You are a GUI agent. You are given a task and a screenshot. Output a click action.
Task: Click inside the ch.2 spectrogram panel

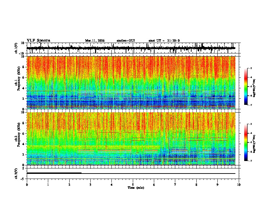tap(131, 139)
